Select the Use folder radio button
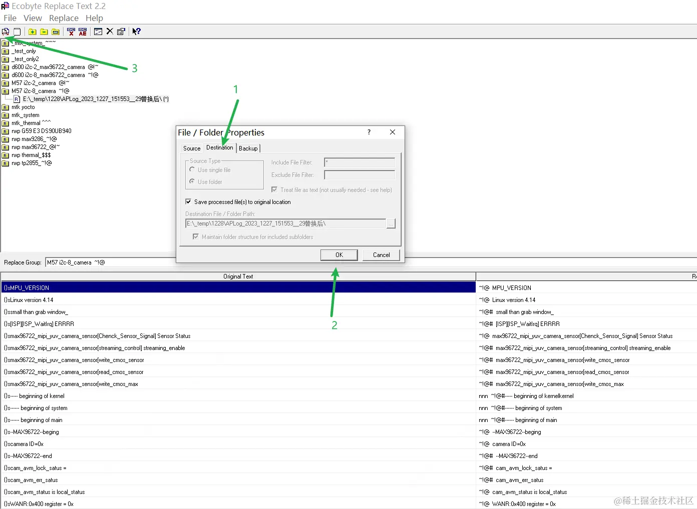This screenshot has height=509, width=697. [192, 181]
